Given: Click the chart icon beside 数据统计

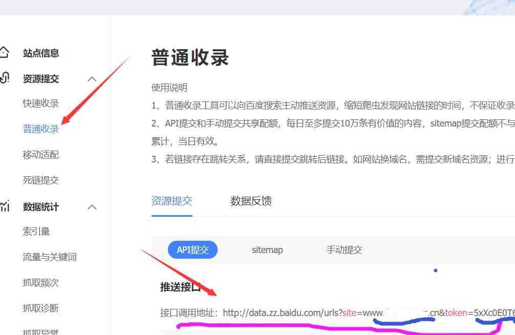Looking at the screenshot, I should [x=5, y=206].
